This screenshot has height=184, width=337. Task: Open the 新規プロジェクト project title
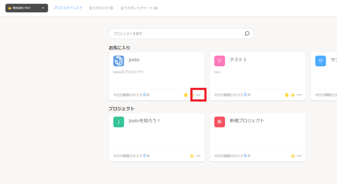coord(247,120)
